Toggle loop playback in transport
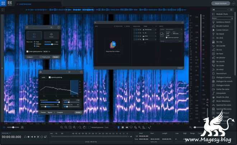This screenshot has height=145, width=237. coord(42,137)
